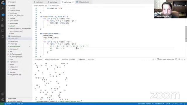Click the main git branch in status bar

[8, 104]
